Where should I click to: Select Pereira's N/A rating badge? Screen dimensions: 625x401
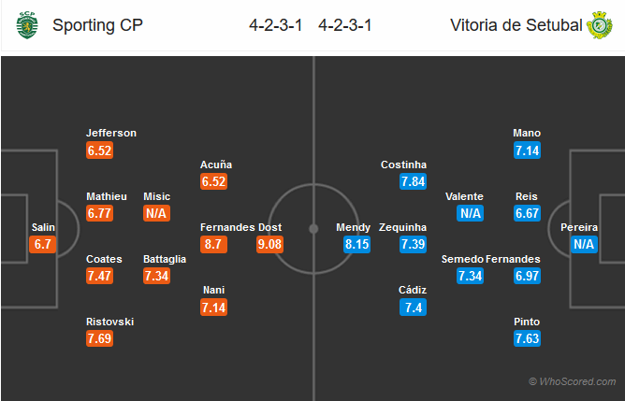pyautogui.click(x=584, y=244)
